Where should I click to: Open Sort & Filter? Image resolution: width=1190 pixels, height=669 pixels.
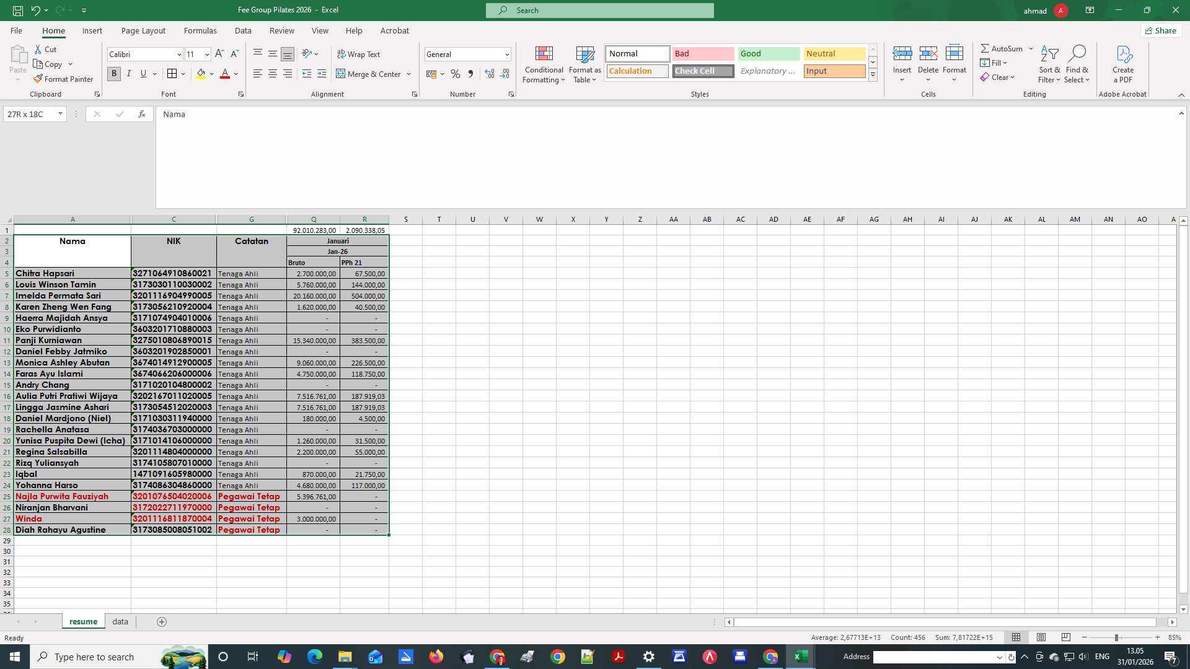(1048, 63)
